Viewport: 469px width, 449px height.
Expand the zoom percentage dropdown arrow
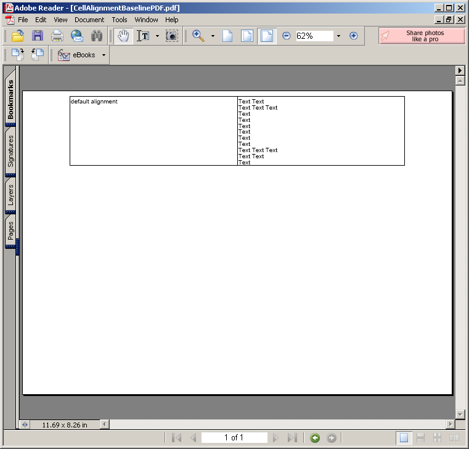pos(338,36)
